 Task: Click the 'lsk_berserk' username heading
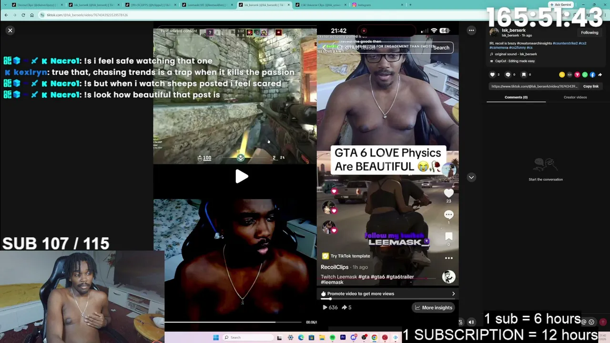[514, 30]
